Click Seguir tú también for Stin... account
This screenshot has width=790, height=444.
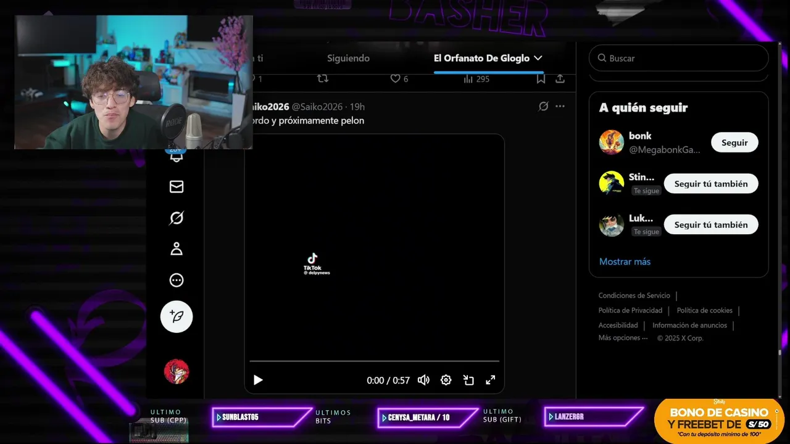(x=711, y=184)
